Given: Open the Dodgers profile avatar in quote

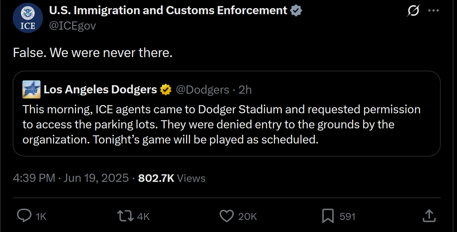Looking at the screenshot, I should 31,89.
